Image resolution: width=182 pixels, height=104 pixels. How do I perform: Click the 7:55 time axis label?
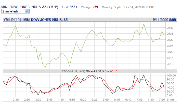(x=162, y=100)
